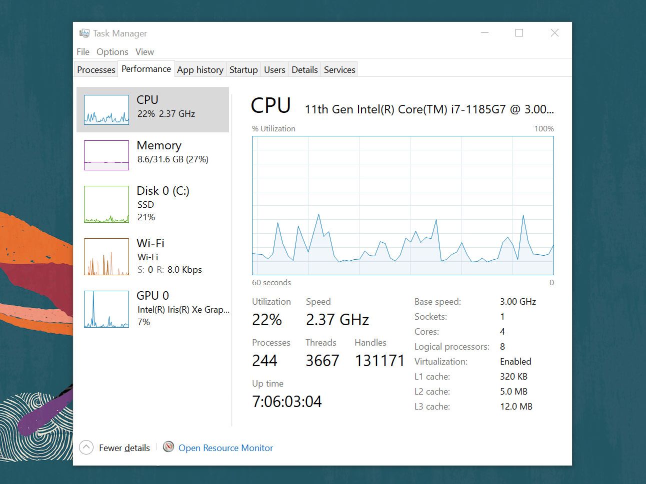The image size is (646, 484).
Task: Click the Fewer details button label
Action: [124, 448]
